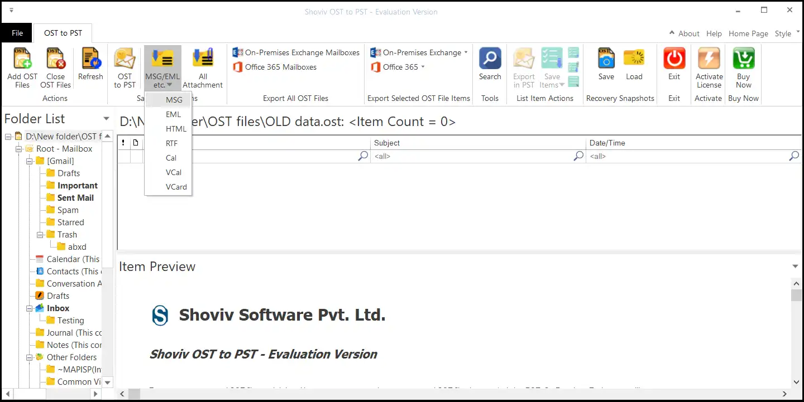
Task: Open the Item Preview panel dropdown arrow
Action: 796,267
